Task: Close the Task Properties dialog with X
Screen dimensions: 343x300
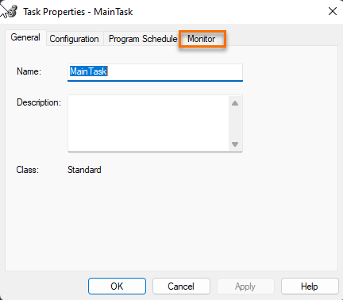Action: 333,11
